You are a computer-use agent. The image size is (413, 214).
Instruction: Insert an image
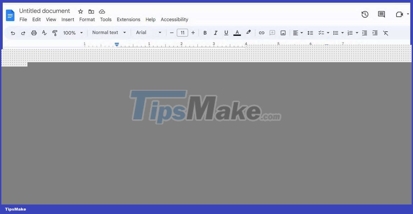point(283,33)
